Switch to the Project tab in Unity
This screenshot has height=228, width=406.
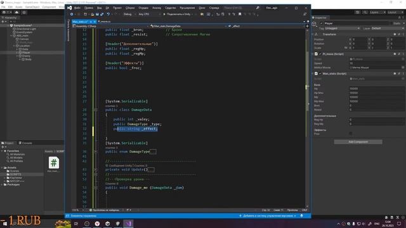(x=8, y=143)
